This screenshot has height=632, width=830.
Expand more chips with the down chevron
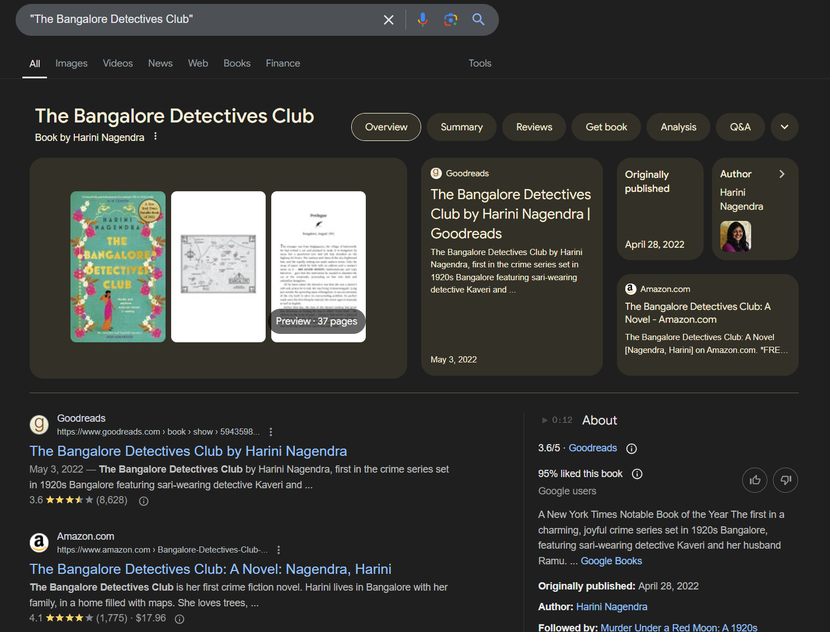(785, 127)
